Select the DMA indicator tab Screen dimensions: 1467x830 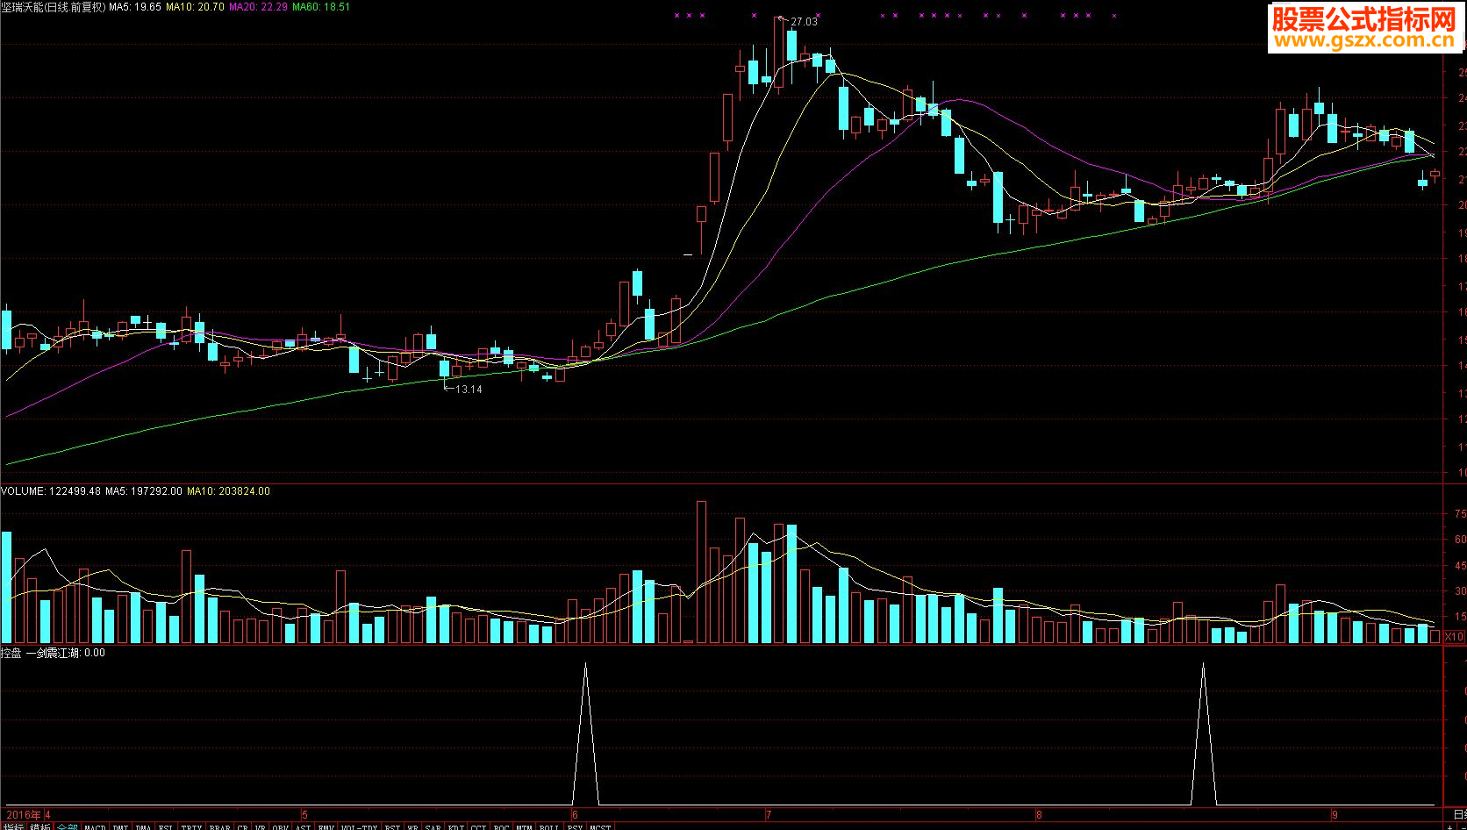(143, 826)
